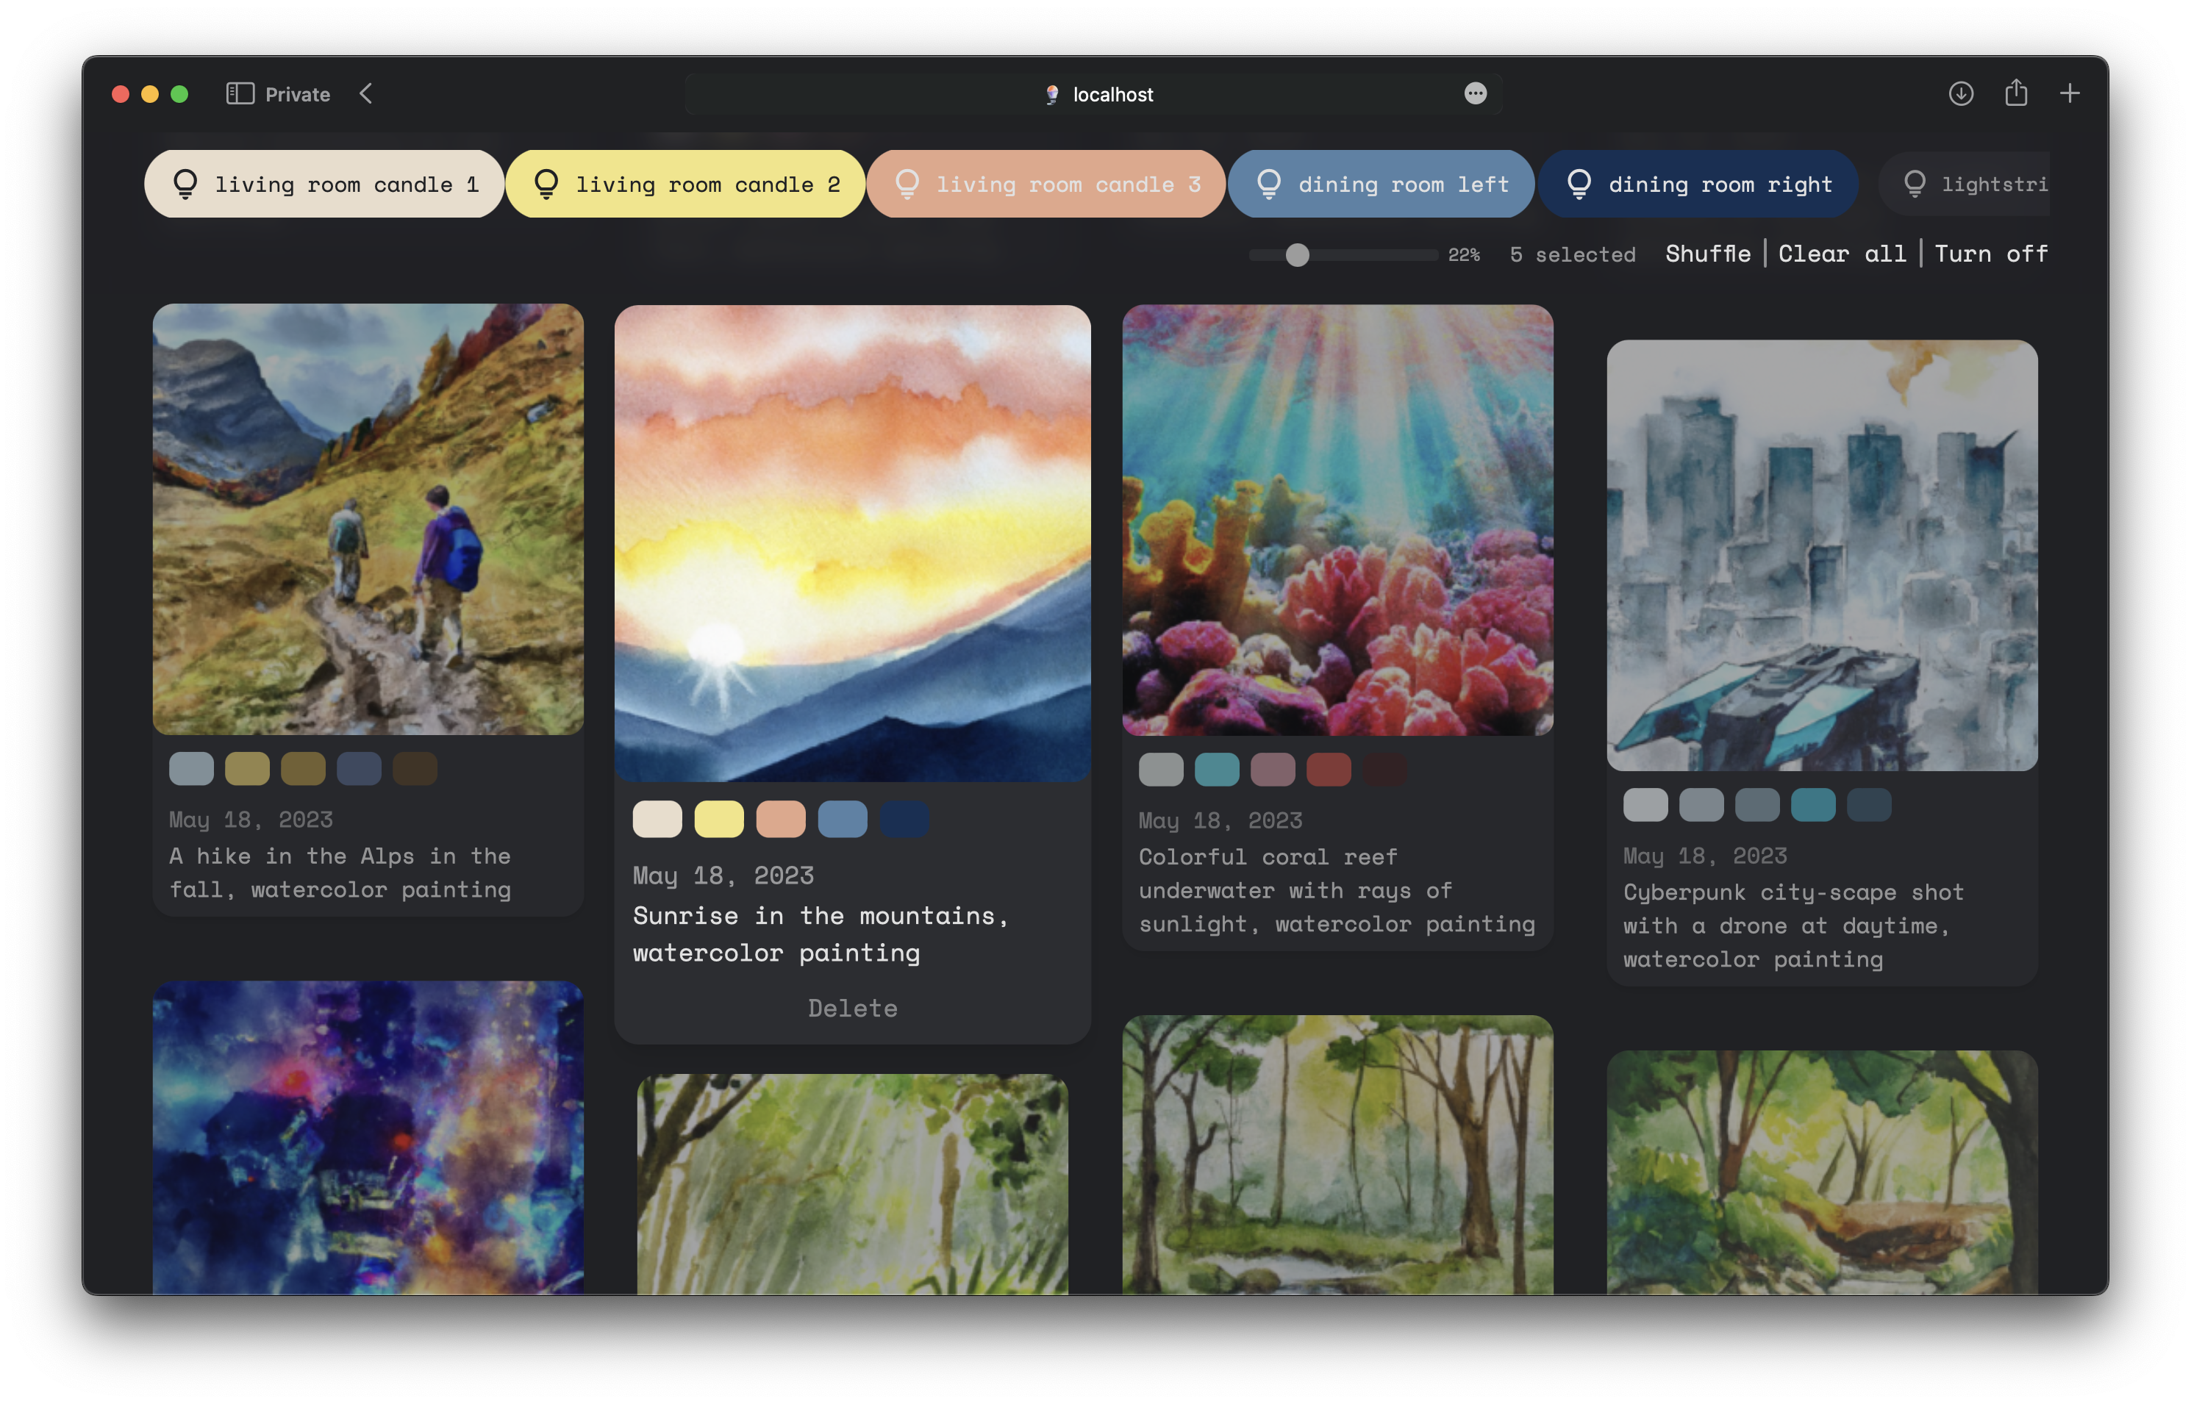The image size is (2191, 1404).
Task: Toggle the living room candle 2 light
Action: click(685, 185)
